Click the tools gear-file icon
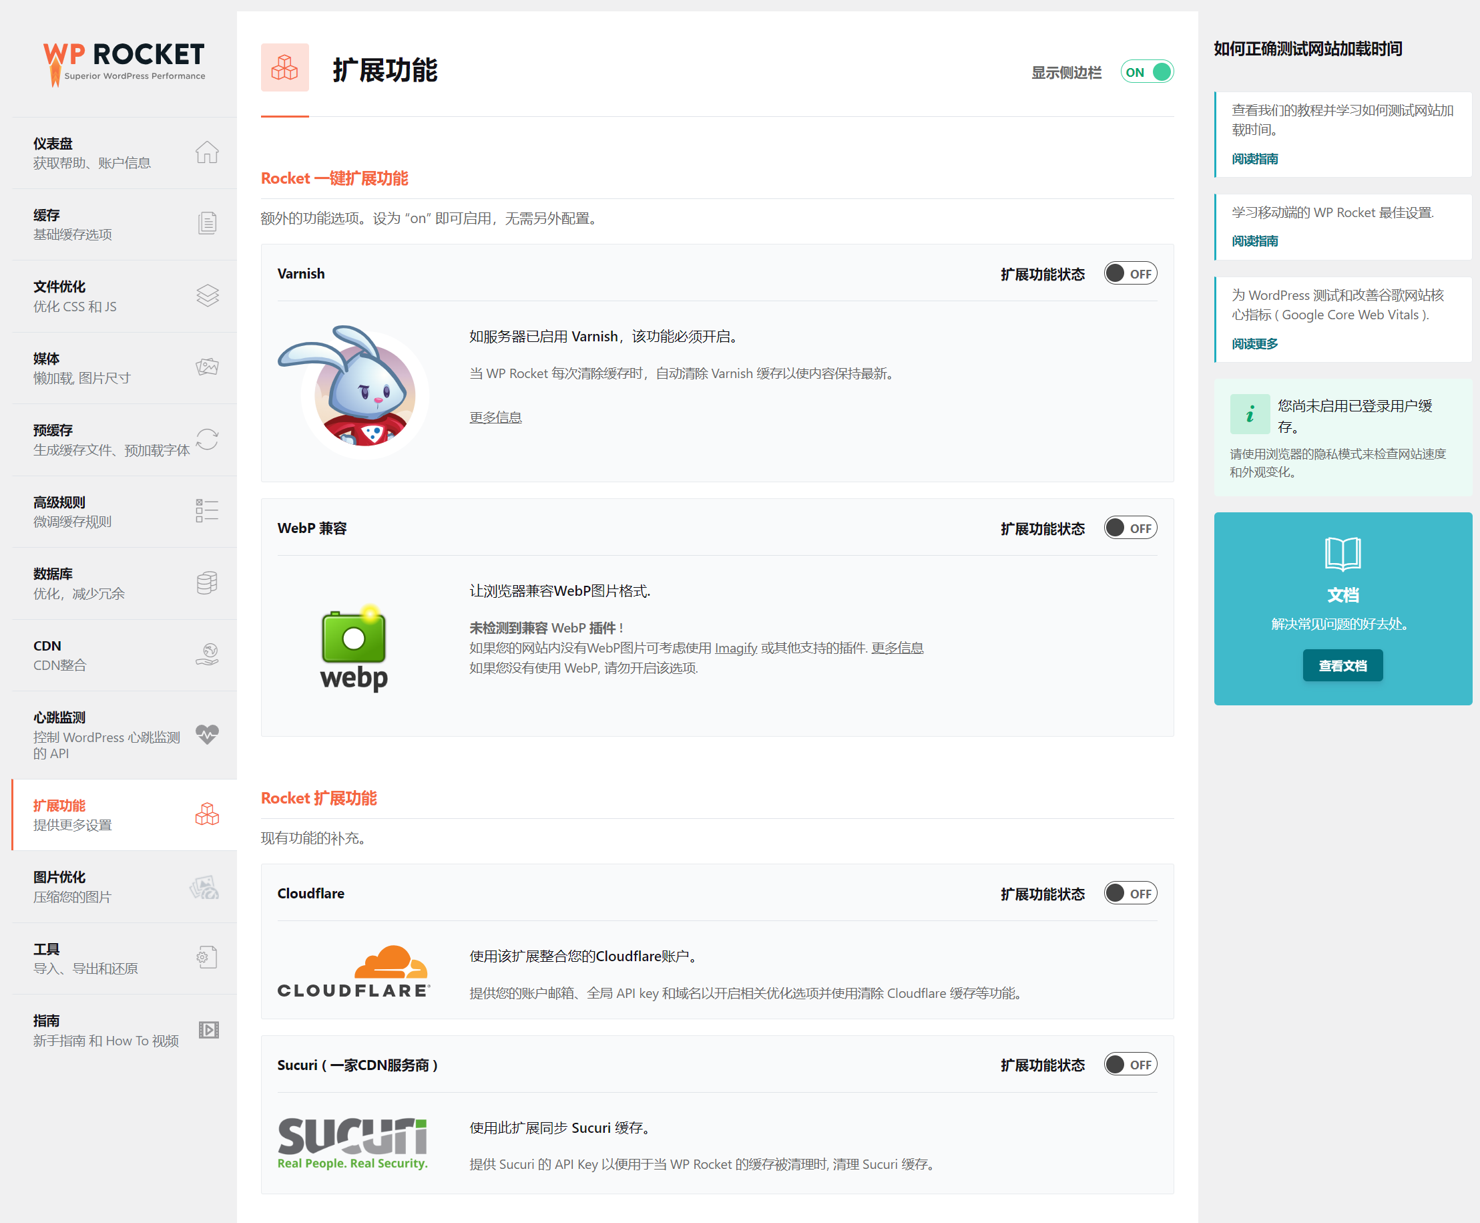 pos(207,957)
